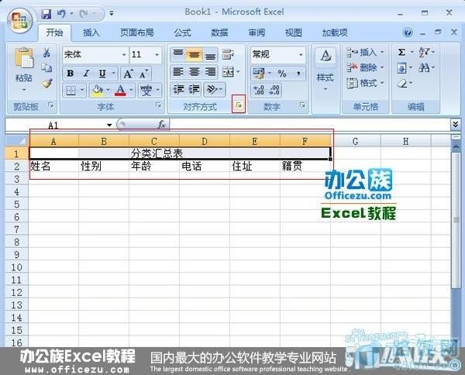
Task: Apply percent style format
Action: [x=282, y=74]
